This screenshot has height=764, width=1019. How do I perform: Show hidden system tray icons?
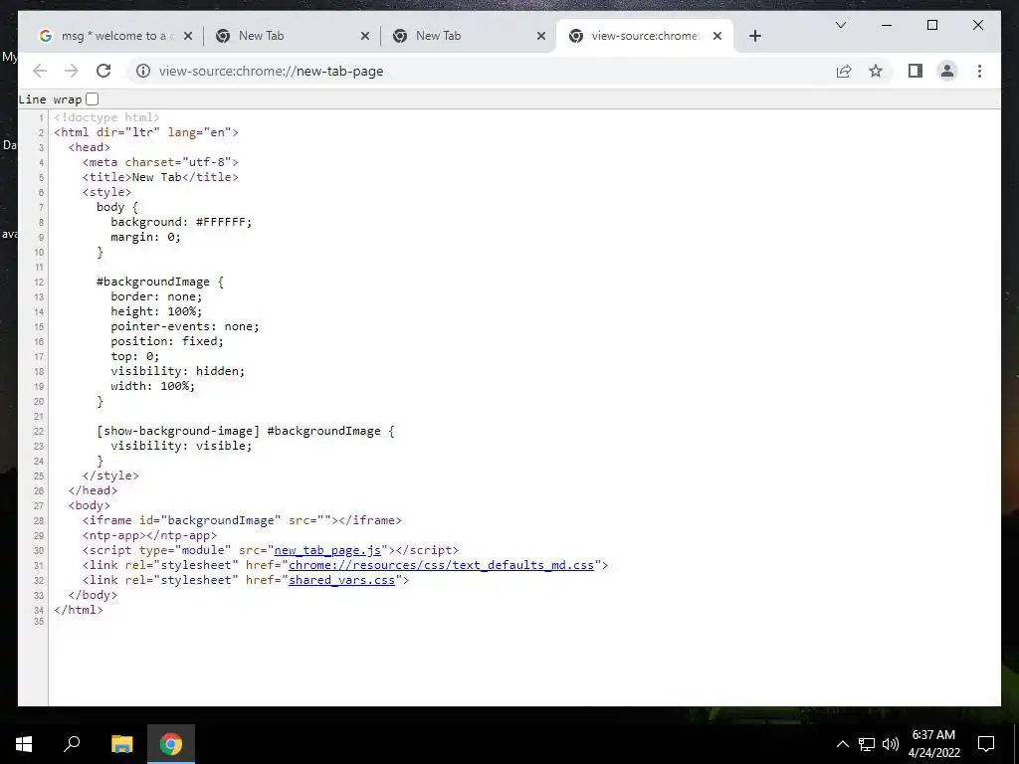click(x=842, y=744)
